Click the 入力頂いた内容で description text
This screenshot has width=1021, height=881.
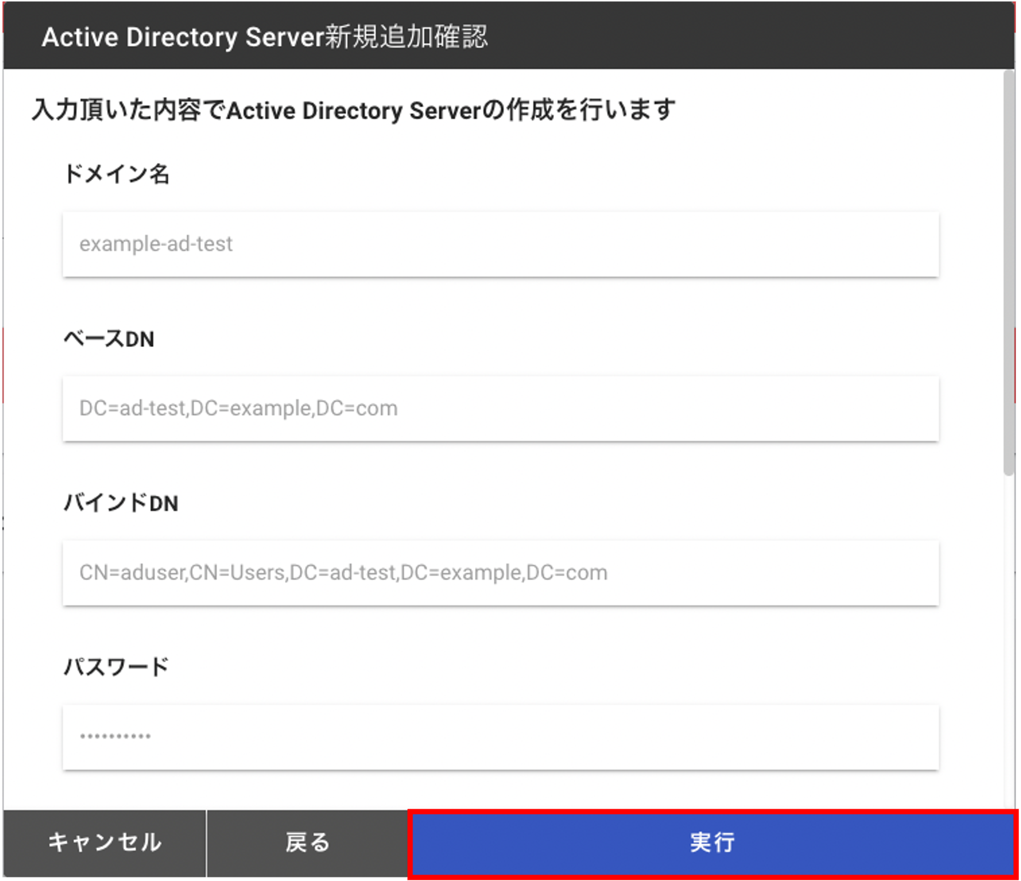(353, 110)
